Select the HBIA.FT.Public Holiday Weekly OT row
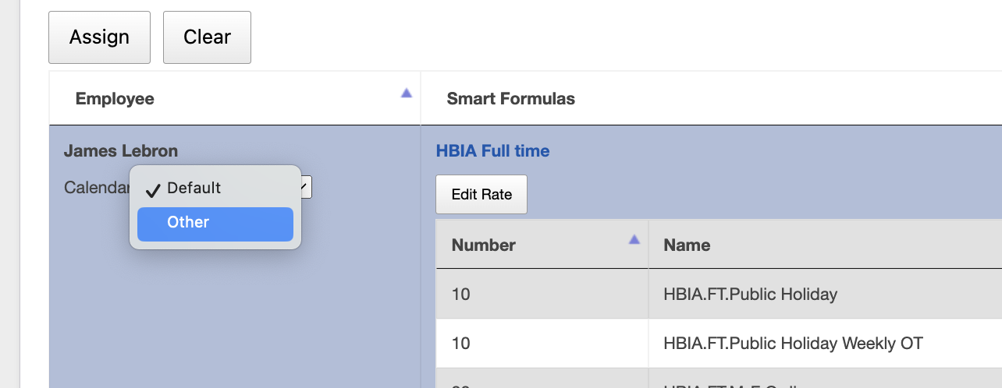 point(719,344)
